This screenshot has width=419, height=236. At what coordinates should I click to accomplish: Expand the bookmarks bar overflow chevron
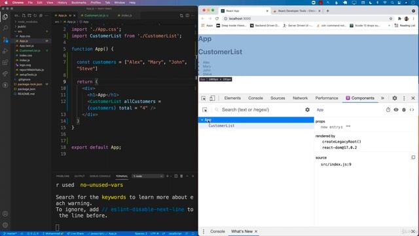[389, 26]
